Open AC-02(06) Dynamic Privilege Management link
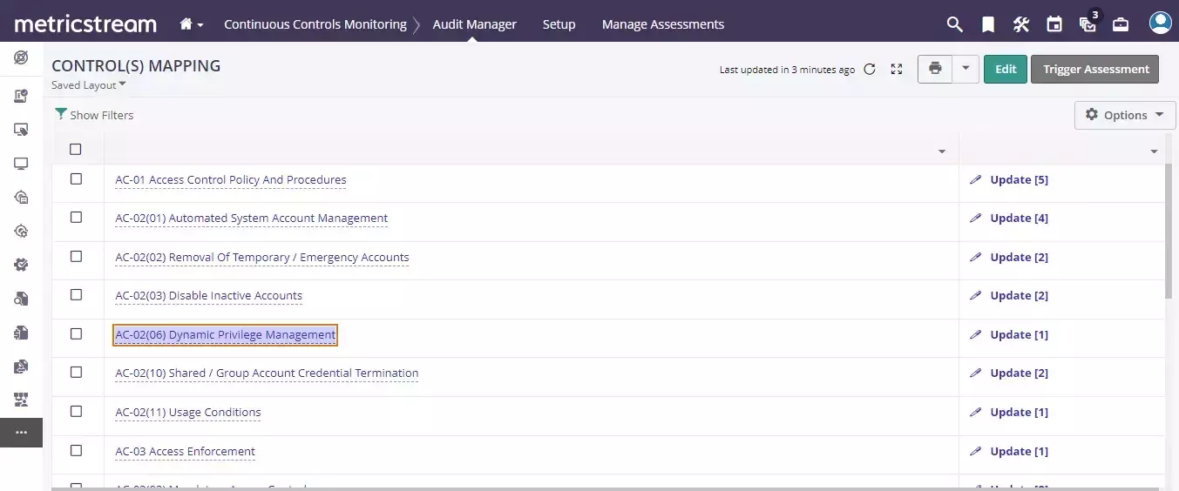 pos(225,335)
